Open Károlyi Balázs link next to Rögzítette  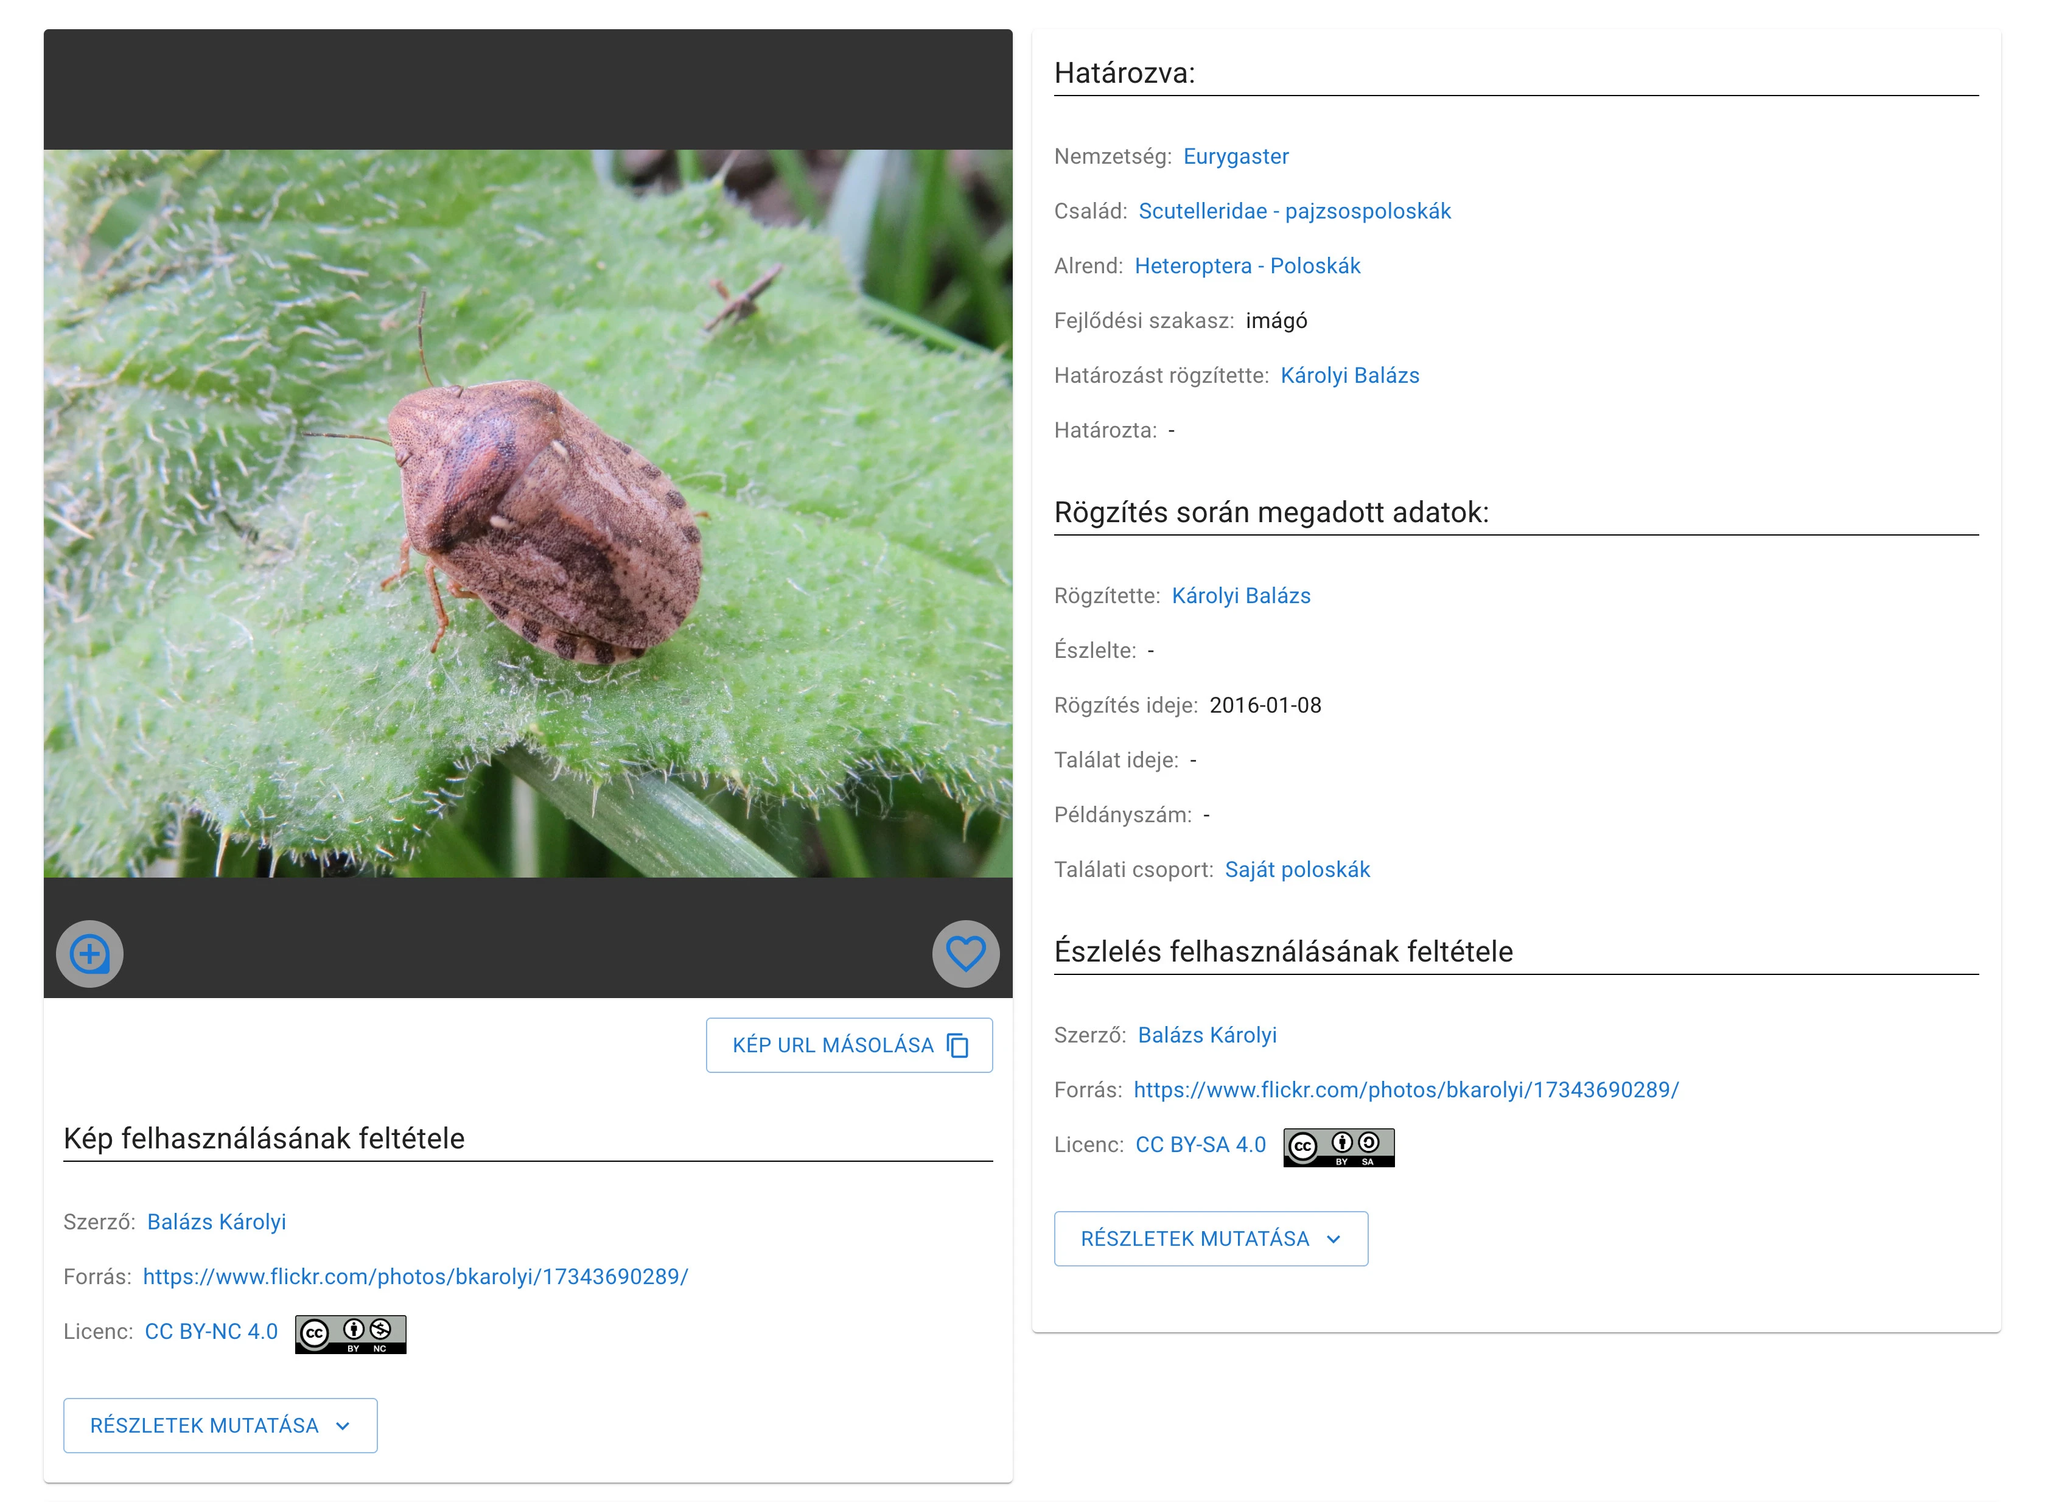1240,596
